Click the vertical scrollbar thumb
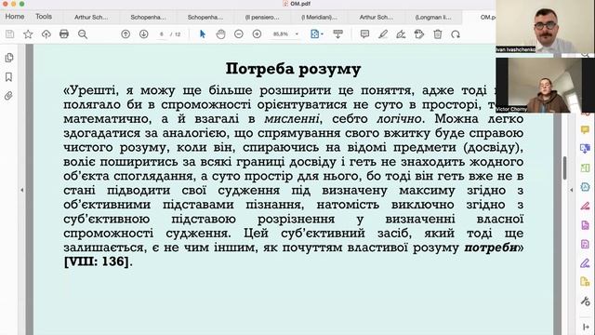This screenshot has width=595, height=335. pos(564,168)
